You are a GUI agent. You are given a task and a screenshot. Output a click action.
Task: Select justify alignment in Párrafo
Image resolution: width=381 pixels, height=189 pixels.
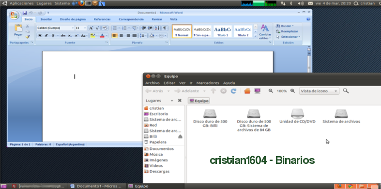coord(135,36)
